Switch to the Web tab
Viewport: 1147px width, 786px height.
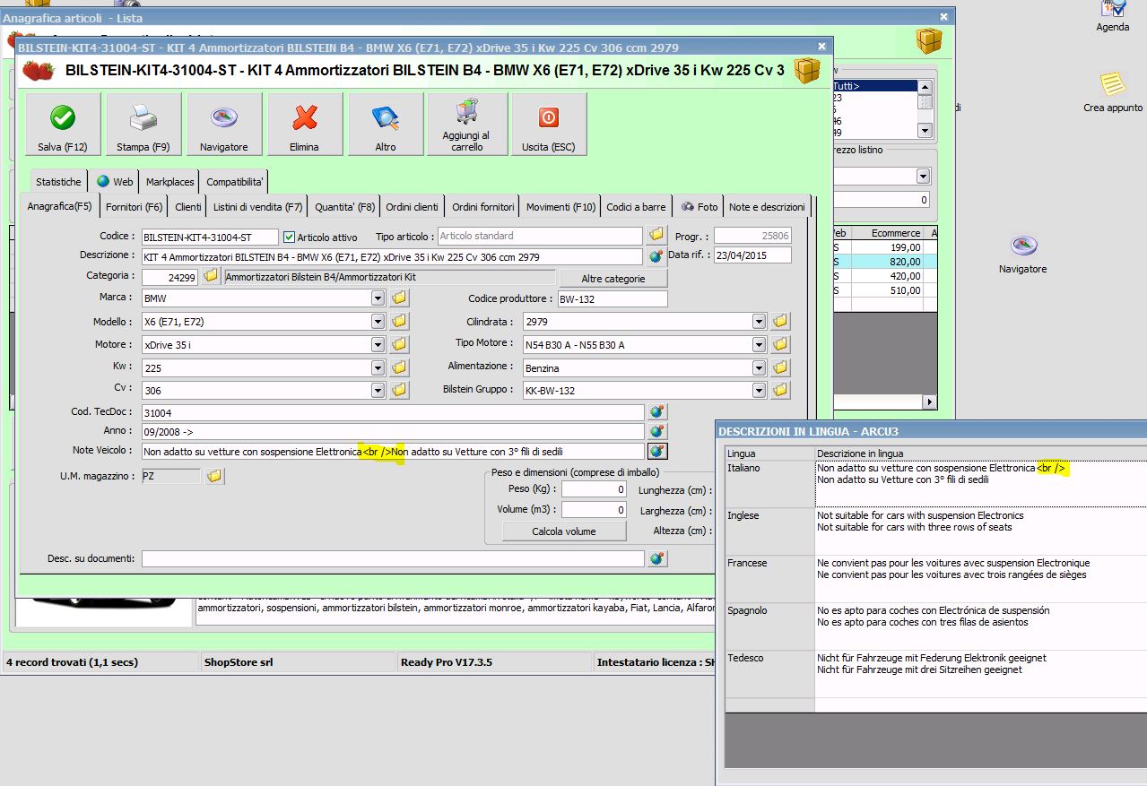coord(115,182)
